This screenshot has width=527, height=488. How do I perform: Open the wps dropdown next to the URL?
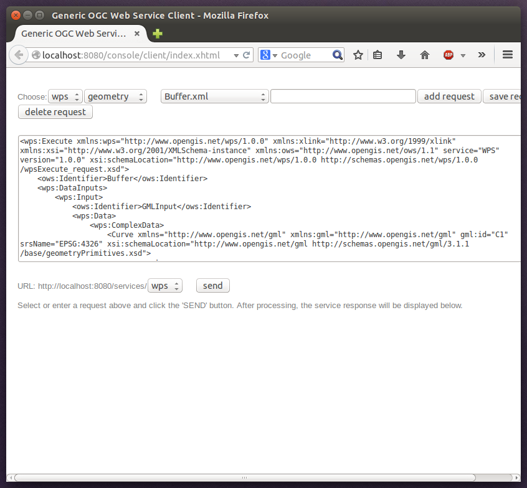tap(164, 285)
